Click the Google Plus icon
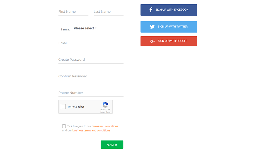The width and height of the screenshot is (254, 159). [x=152, y=41]
